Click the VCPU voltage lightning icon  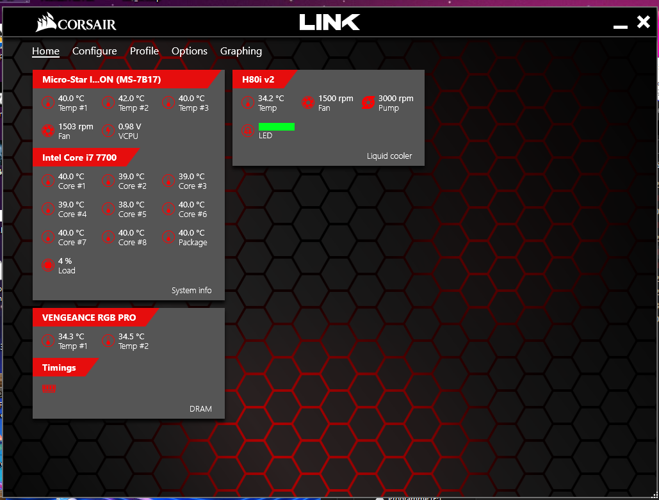click(x=108, y=131)
